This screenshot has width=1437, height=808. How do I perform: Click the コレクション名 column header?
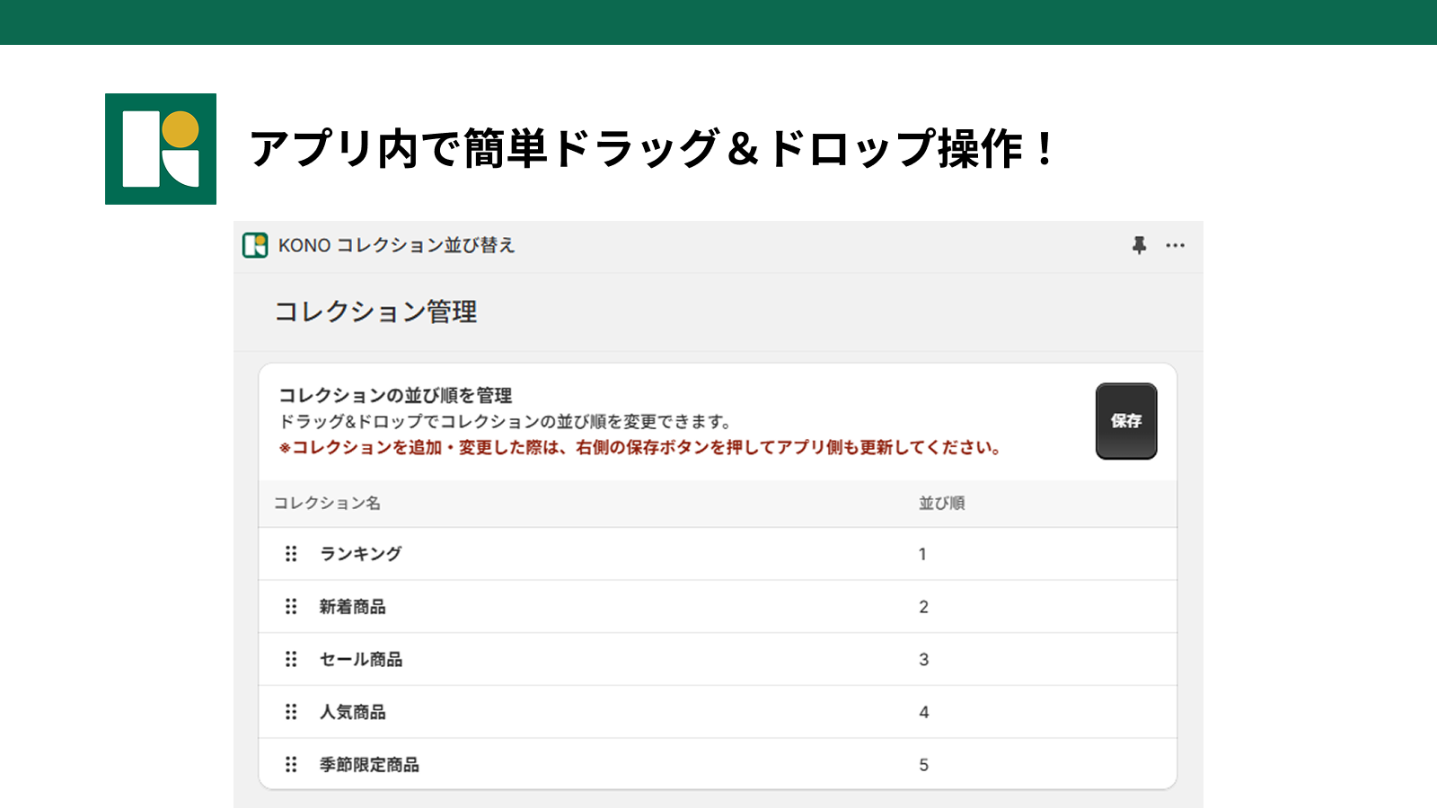tap(327, 503)
